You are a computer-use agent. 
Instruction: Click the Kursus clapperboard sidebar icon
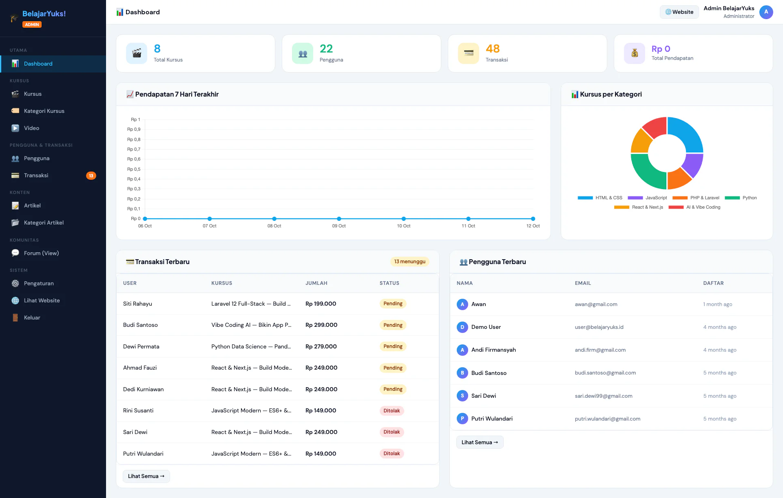(x=15, y=94)
